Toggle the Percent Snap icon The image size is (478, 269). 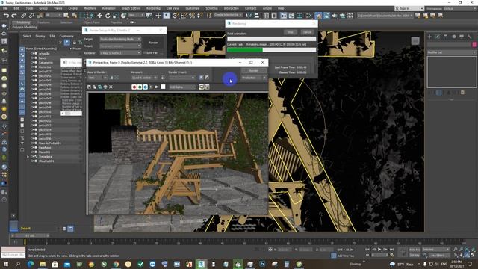[x=192, y=16]
